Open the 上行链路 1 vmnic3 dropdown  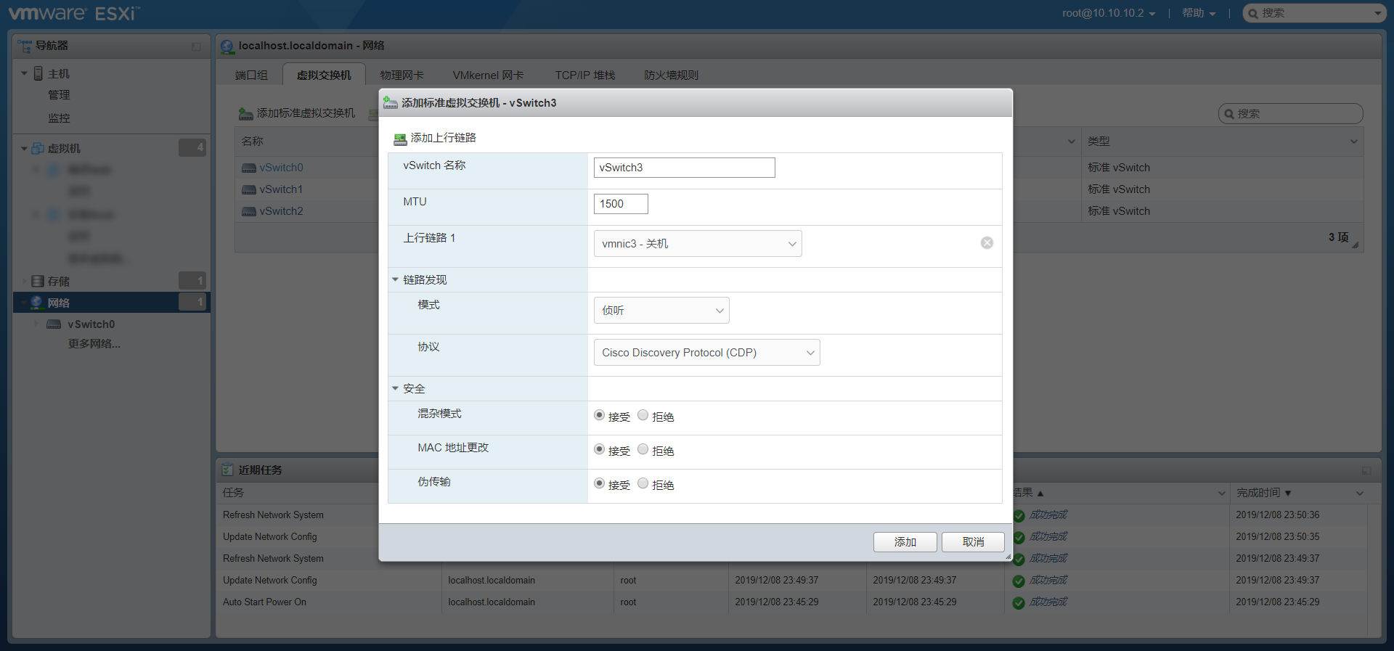click(698, 244)
